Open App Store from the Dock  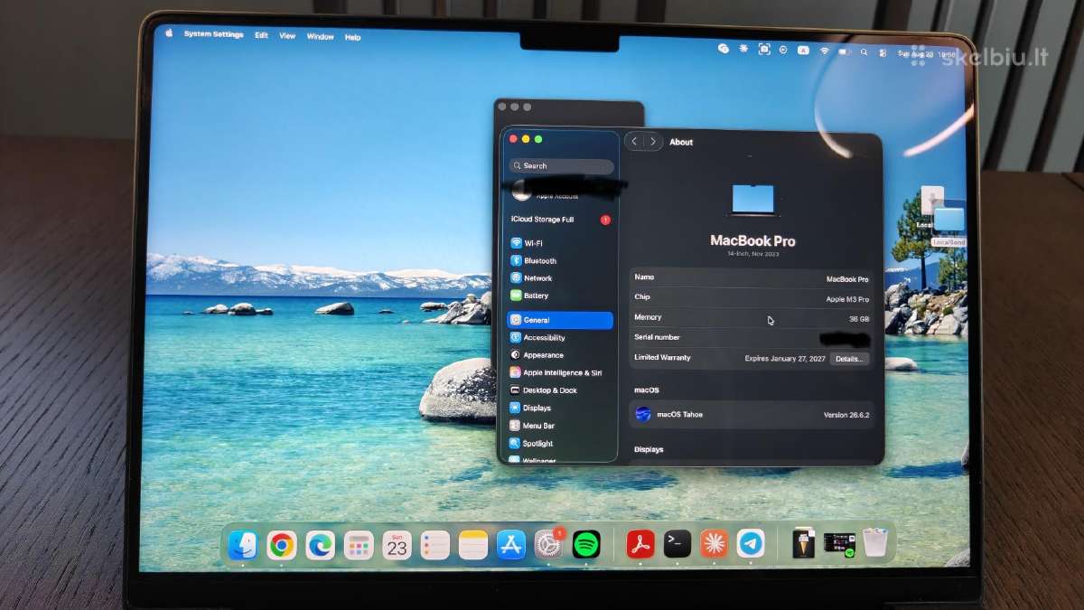[511, 545]
